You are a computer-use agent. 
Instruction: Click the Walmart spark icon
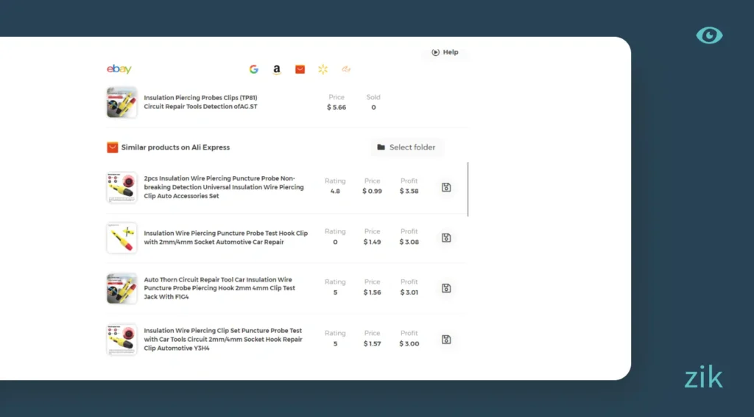(323, 69)
